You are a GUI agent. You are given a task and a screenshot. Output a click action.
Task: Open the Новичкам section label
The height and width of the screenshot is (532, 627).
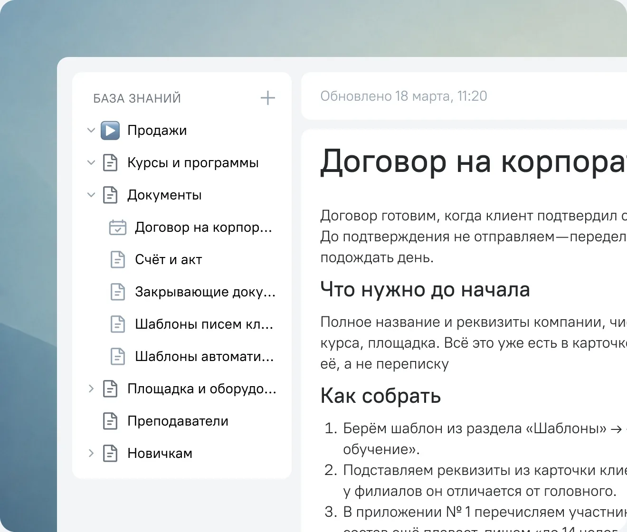tap(160, 454)
